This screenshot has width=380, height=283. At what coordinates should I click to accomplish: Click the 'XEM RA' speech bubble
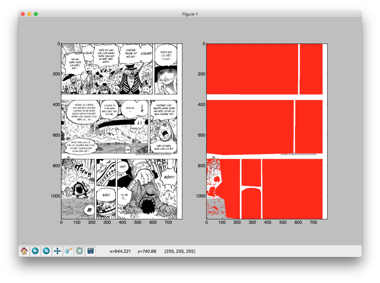(x=130, y=109)
